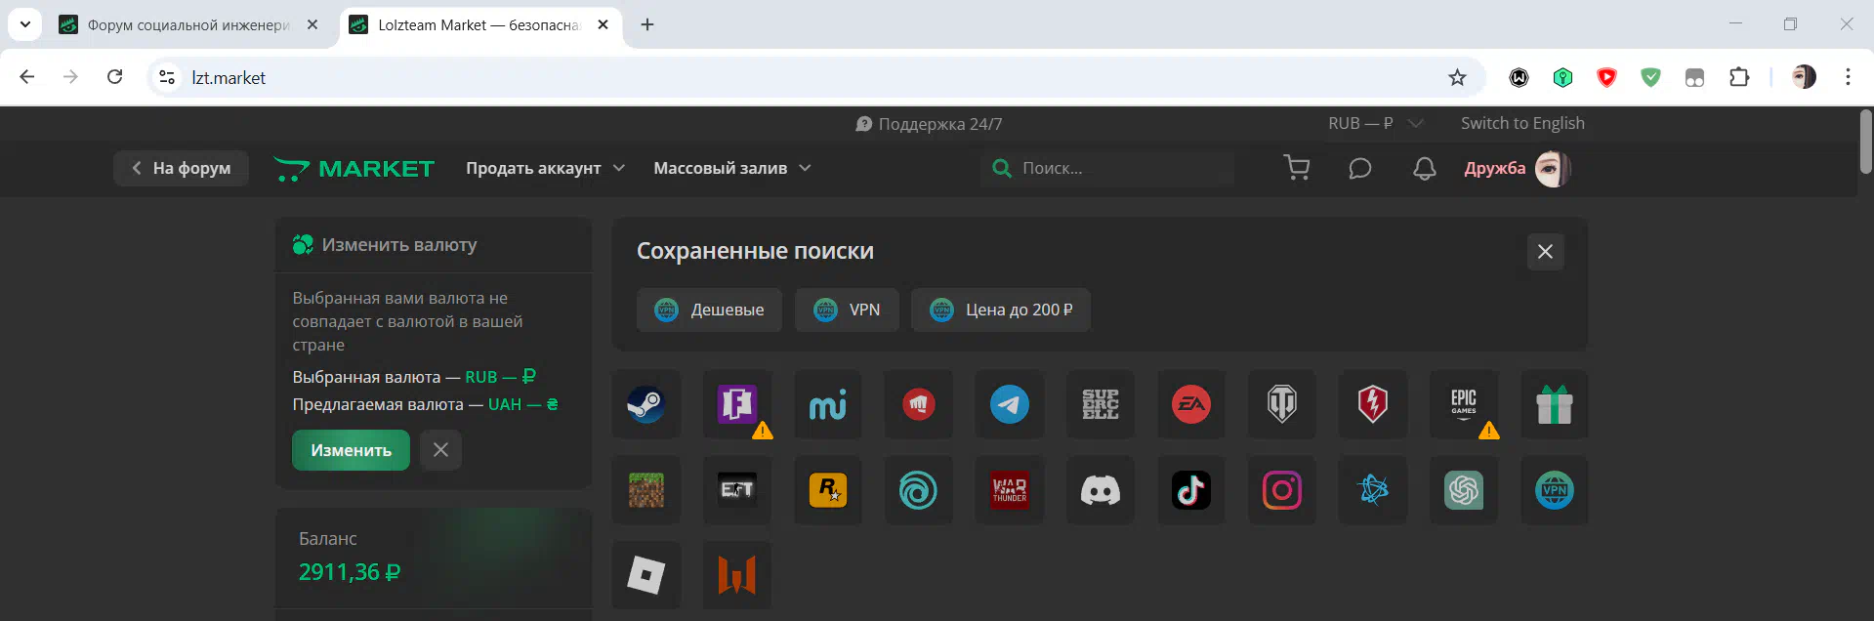View site information icon in address bar
The height and width of the screenshot is (621, 1874).
167,77
